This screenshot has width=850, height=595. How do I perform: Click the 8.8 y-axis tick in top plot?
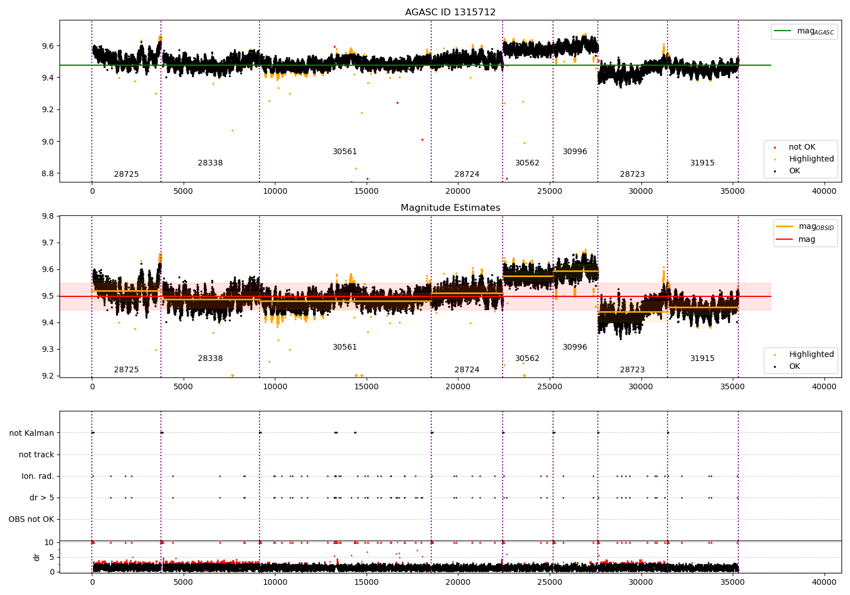point(48,173)
